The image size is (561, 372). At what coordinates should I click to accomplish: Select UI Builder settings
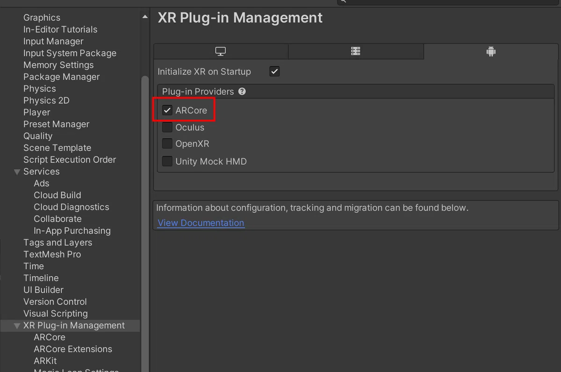coord(43,290)
